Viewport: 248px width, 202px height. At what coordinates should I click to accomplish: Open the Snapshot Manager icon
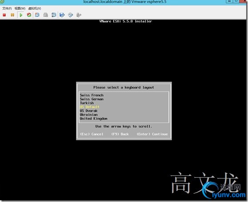pos(54,15)
